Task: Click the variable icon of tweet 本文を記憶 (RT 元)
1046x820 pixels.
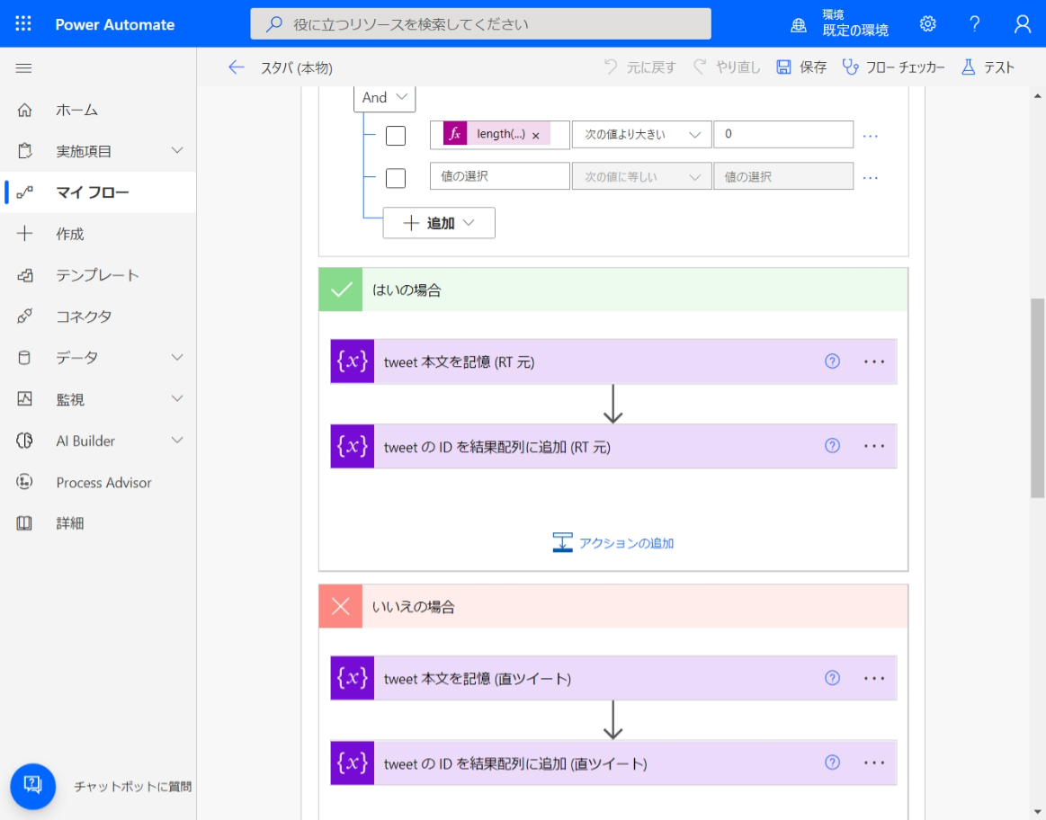Action: 353,361
